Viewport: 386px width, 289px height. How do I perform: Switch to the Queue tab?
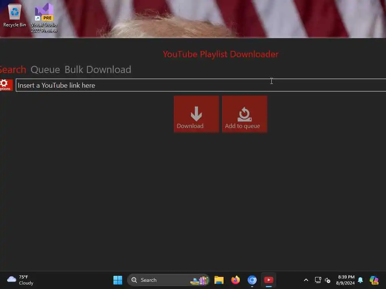click(x=45, y=70)
